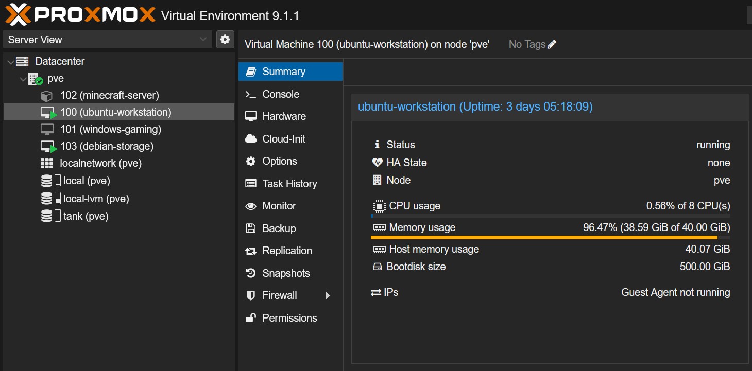The width and height of the screenshot is (752, 371).
Task: Select localnetwork (pve) entry
Action: click(x=119, y=163)
